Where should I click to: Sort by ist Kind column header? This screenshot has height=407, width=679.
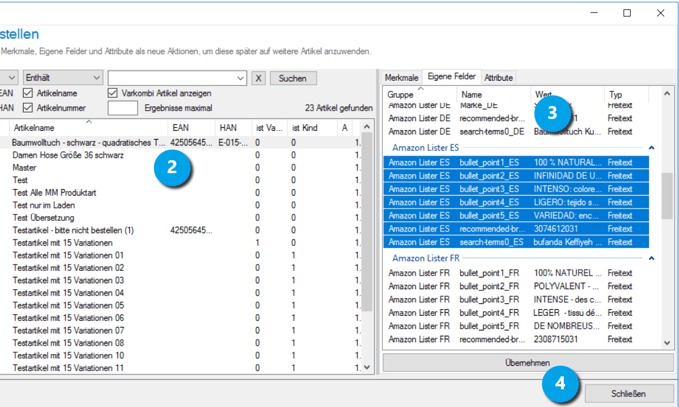pos(312,128)
